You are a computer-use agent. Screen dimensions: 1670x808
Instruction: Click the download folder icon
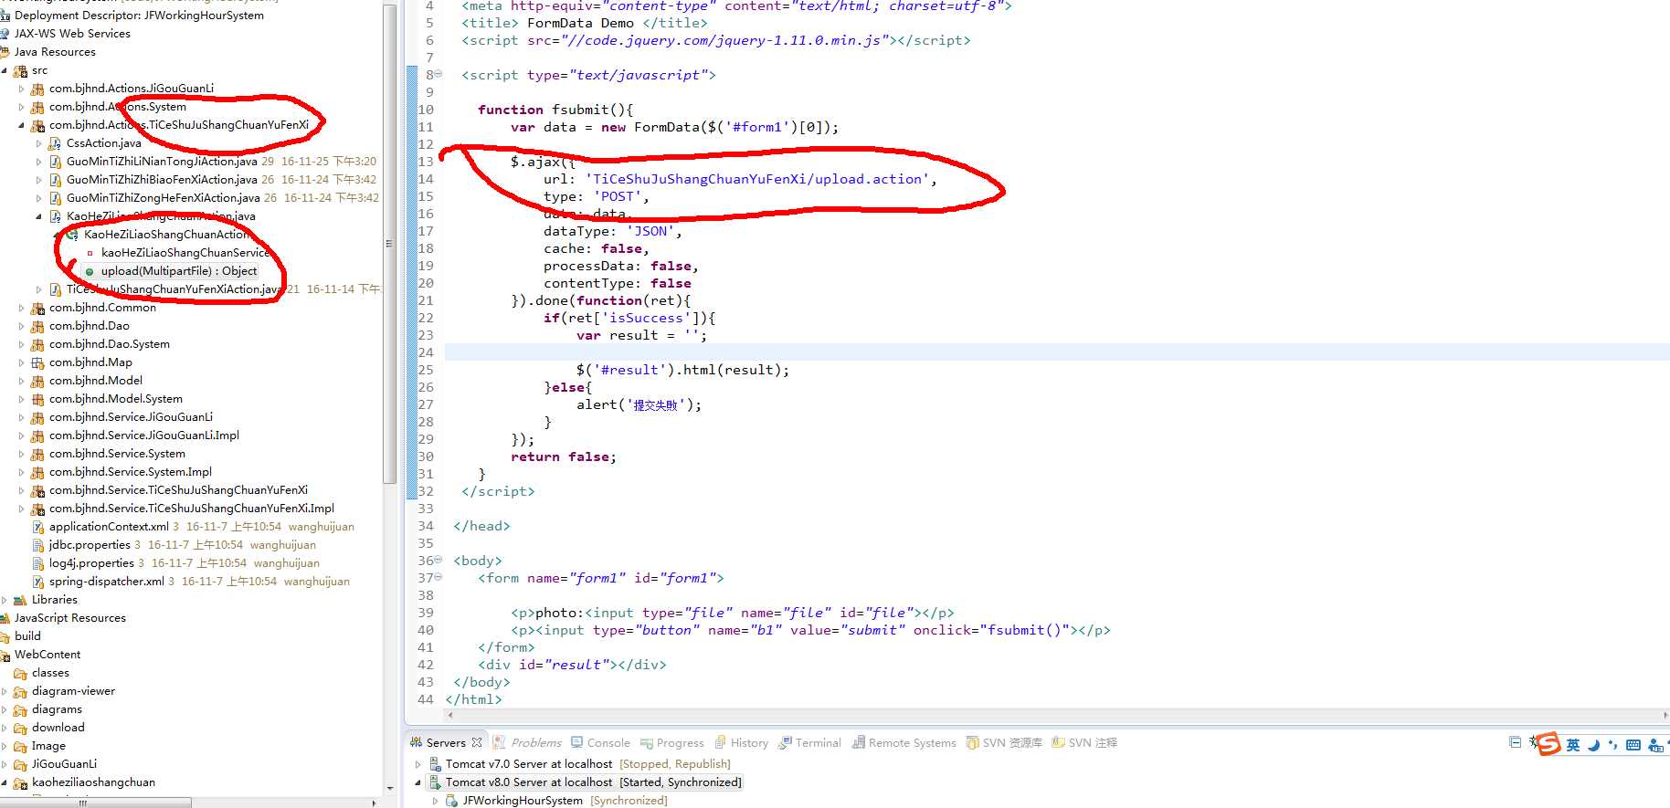[x=20, y=728]
